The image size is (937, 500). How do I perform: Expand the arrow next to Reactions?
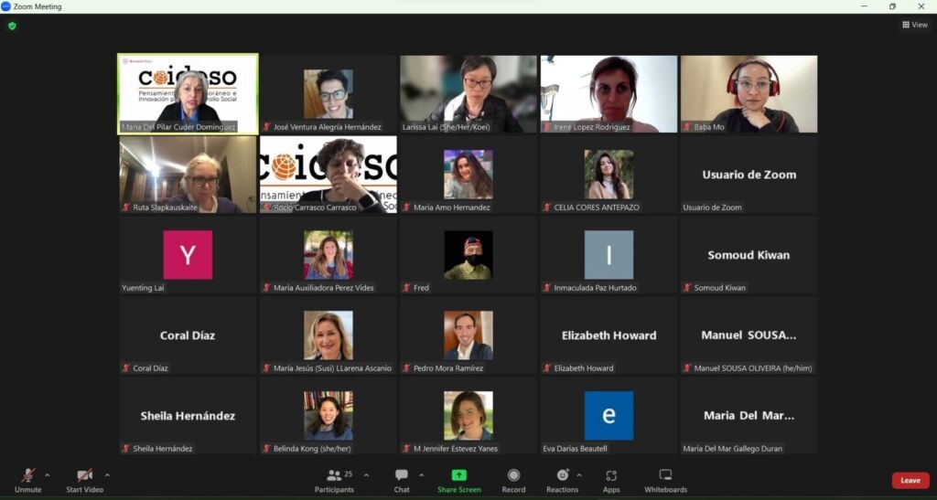coord(579,475)
